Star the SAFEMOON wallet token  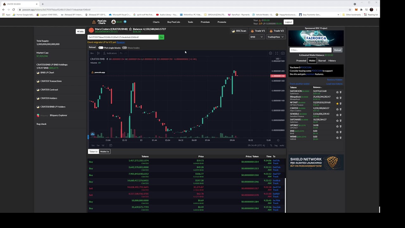337,92
